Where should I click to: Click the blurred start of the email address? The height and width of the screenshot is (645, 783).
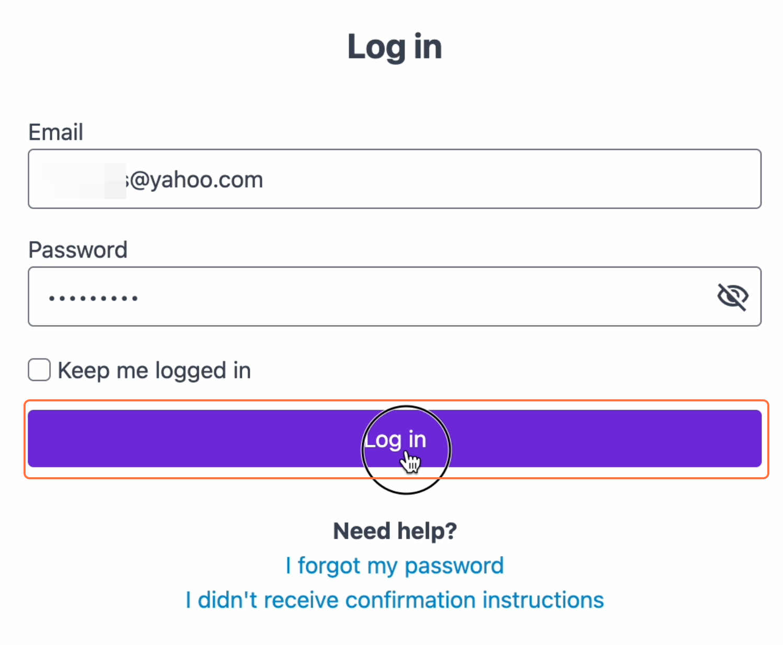point(83,180)
